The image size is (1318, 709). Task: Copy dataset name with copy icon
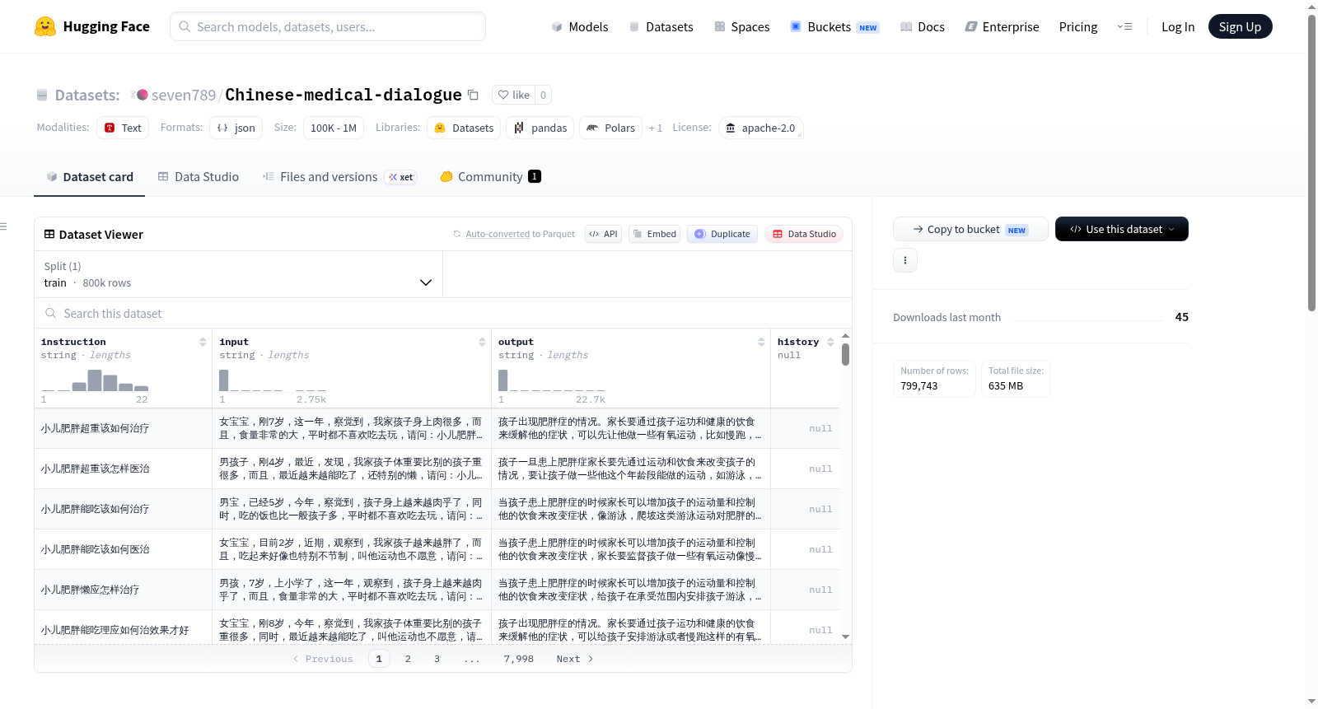click(x=473, y=95)
